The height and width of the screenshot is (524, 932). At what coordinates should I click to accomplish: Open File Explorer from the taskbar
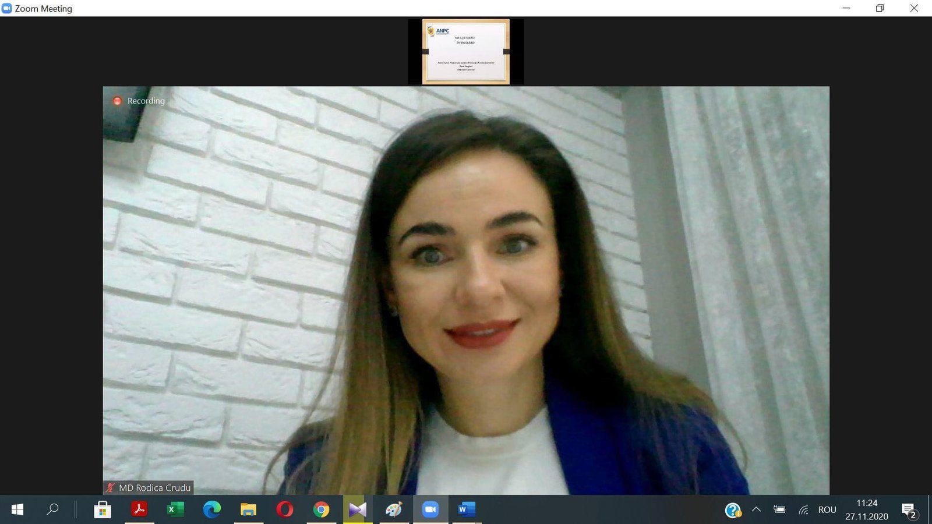pos(248,509)
